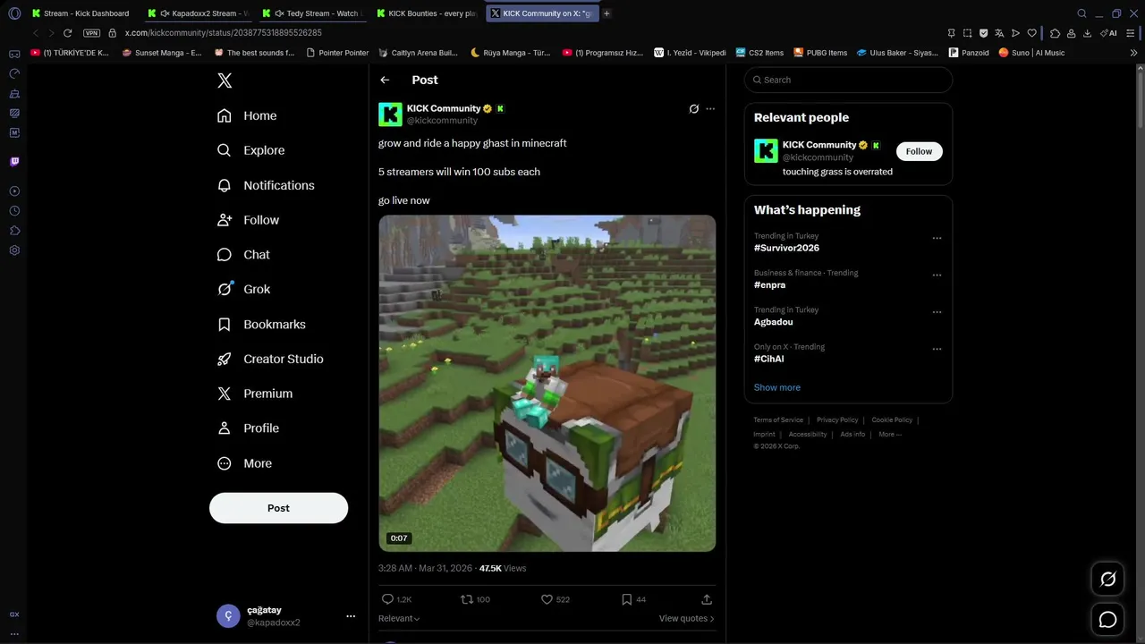Open account switcher dots next to çağatay

[351, 616]
